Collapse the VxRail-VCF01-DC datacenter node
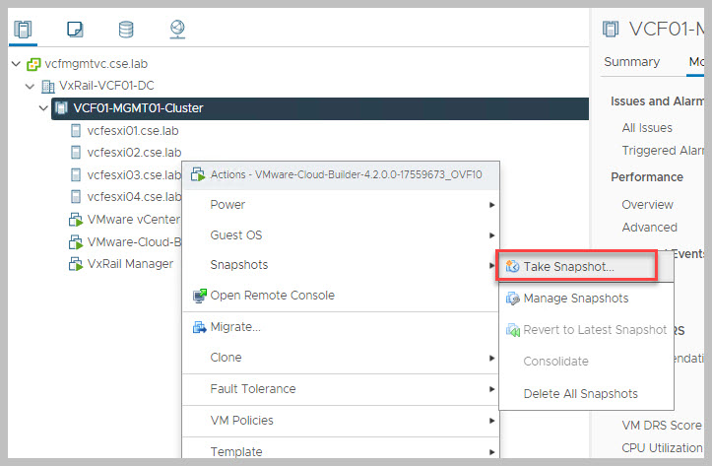This screenshot has width=712, height=466. (31, 86)
